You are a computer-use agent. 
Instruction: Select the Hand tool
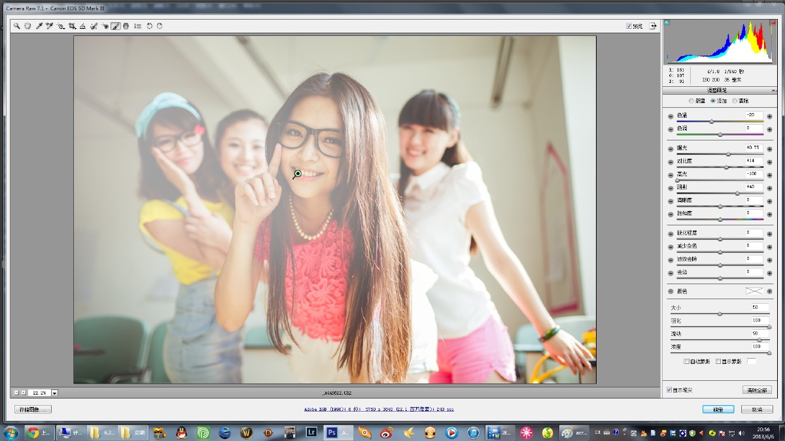pos(27,26)
